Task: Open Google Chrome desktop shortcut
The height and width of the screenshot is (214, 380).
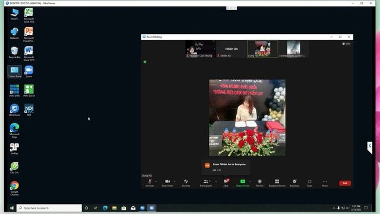Action: point(14,188)
